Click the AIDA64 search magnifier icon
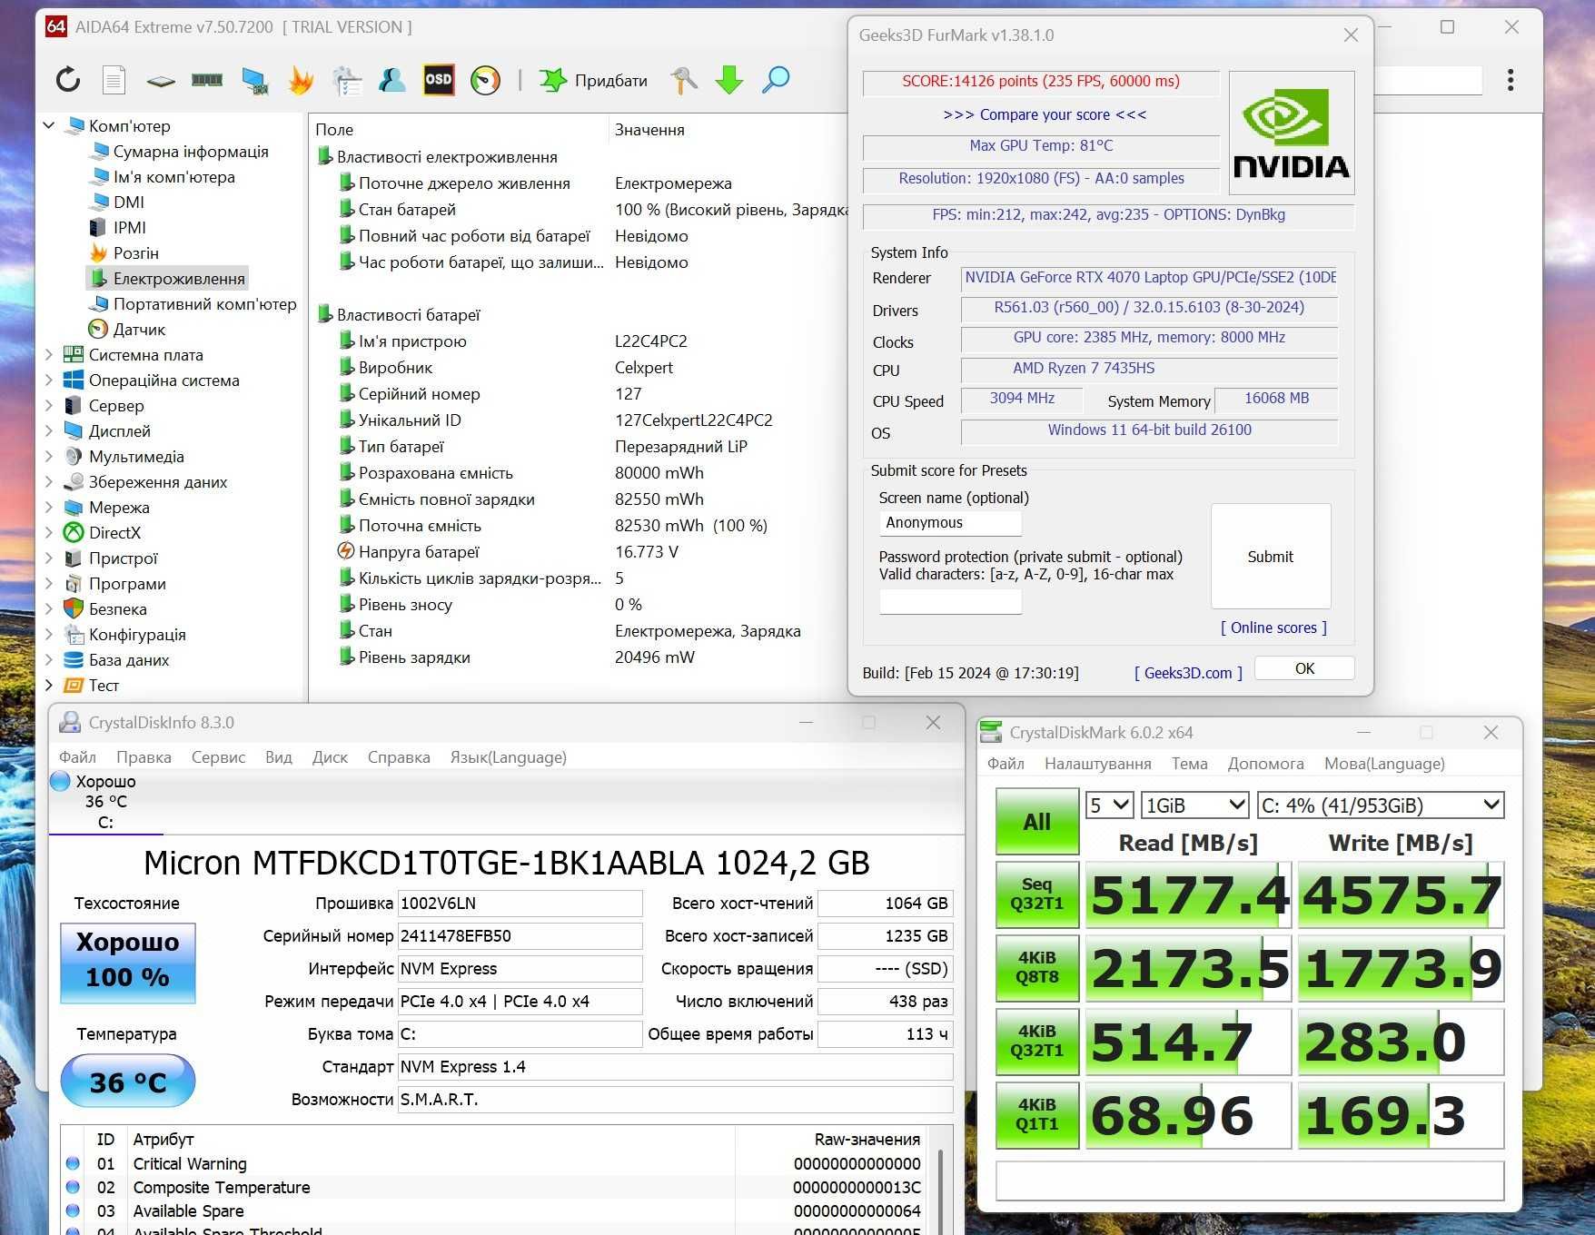1595x1235 pixels. click(775, 80)
